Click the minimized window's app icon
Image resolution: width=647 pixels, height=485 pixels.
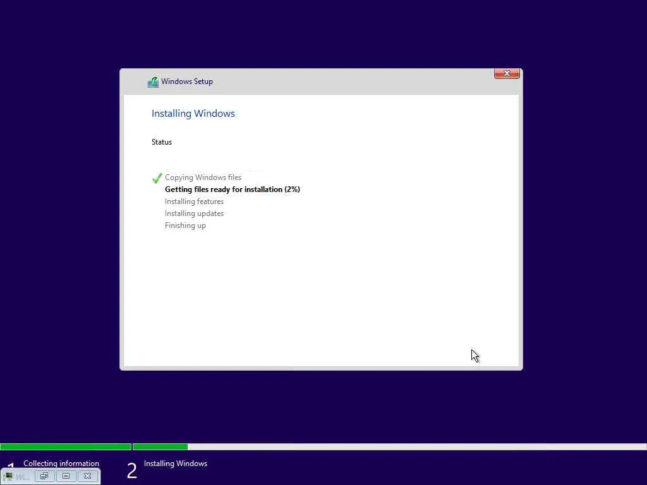coord(9,476)
